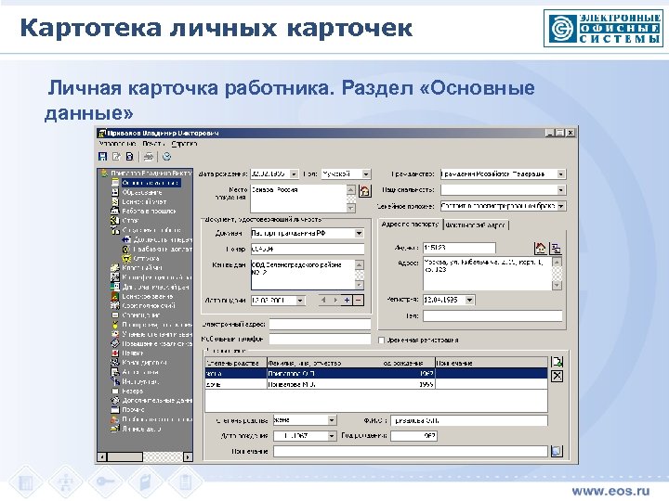
Task: Click Место рождения scroll down arrow
Action: pyautogui.click(x=350, y=208)
